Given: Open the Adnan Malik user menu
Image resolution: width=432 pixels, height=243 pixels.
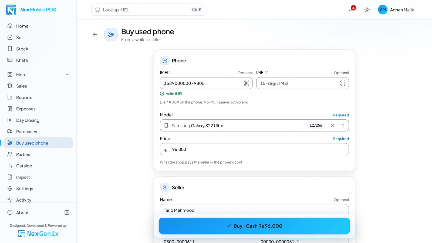Looking at the screenshot, I should tap(396, 10).
